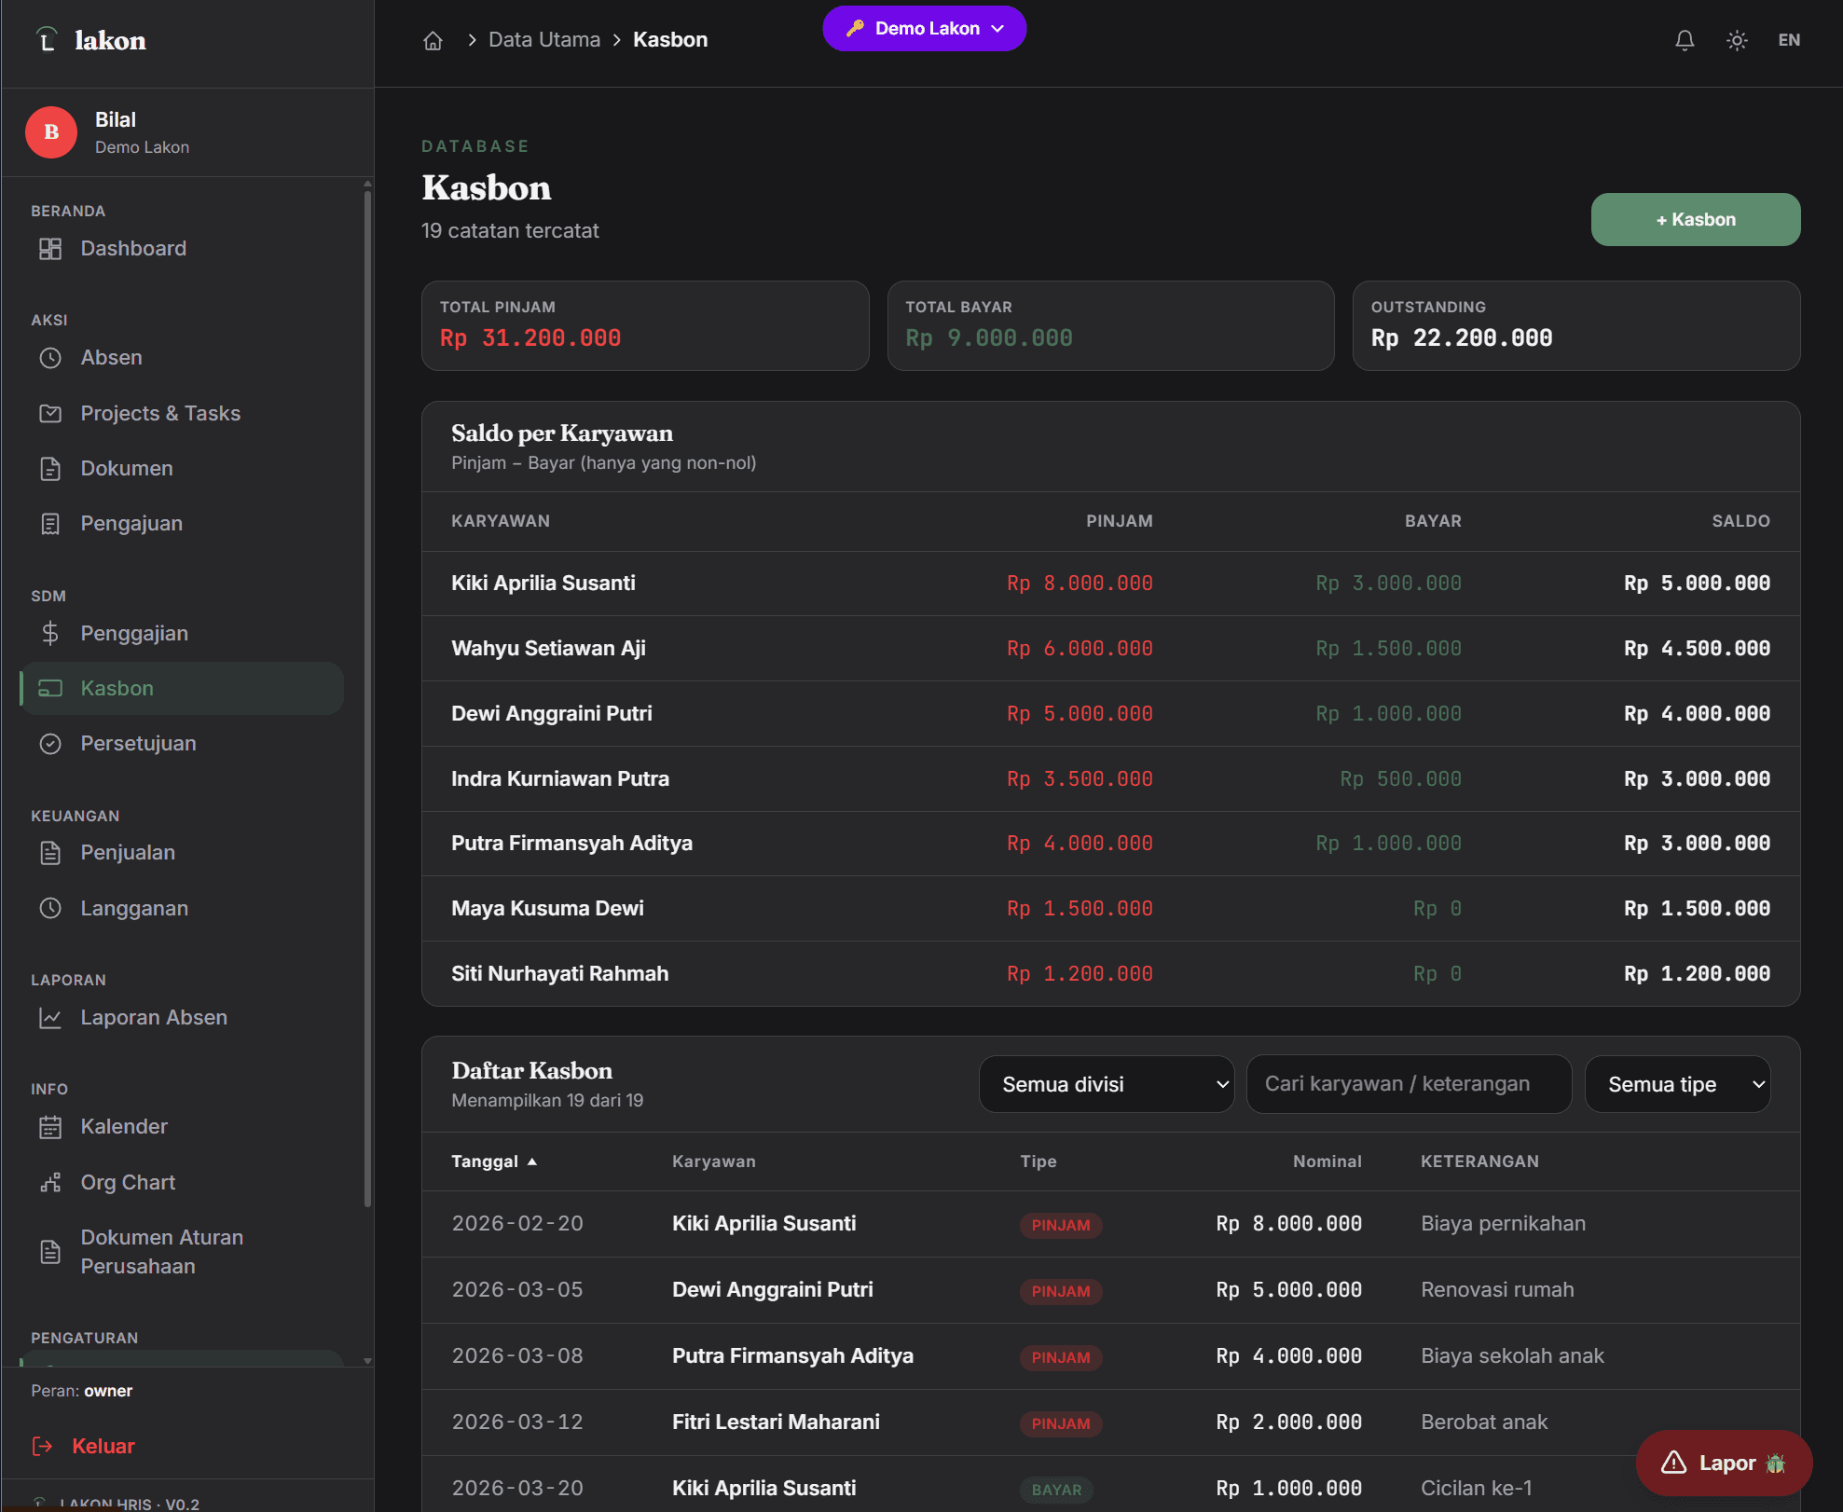Open the Penggajian page
Viewport: 1843px width, 1512px height.
pos(182,634)
